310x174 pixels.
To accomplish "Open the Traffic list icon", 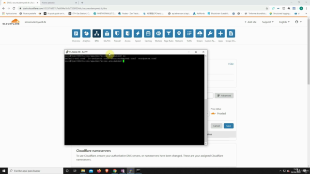I will point(189,33).
